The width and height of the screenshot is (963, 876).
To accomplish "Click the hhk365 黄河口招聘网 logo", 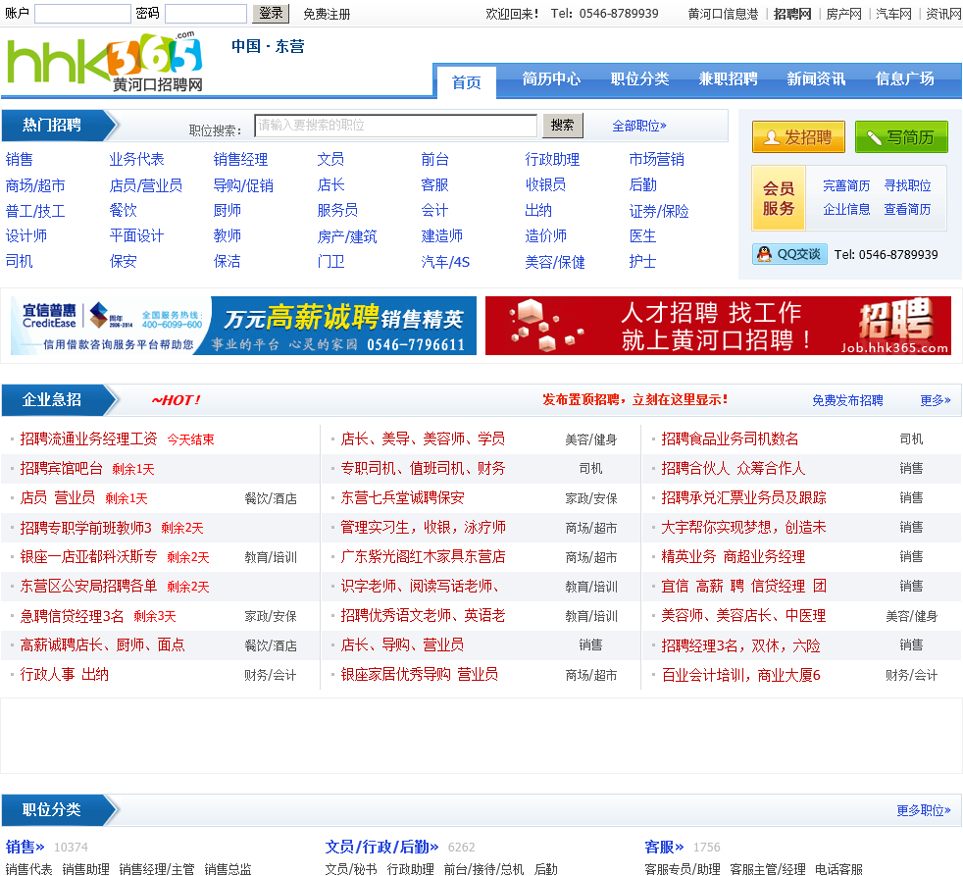I will tap(104, 62).
